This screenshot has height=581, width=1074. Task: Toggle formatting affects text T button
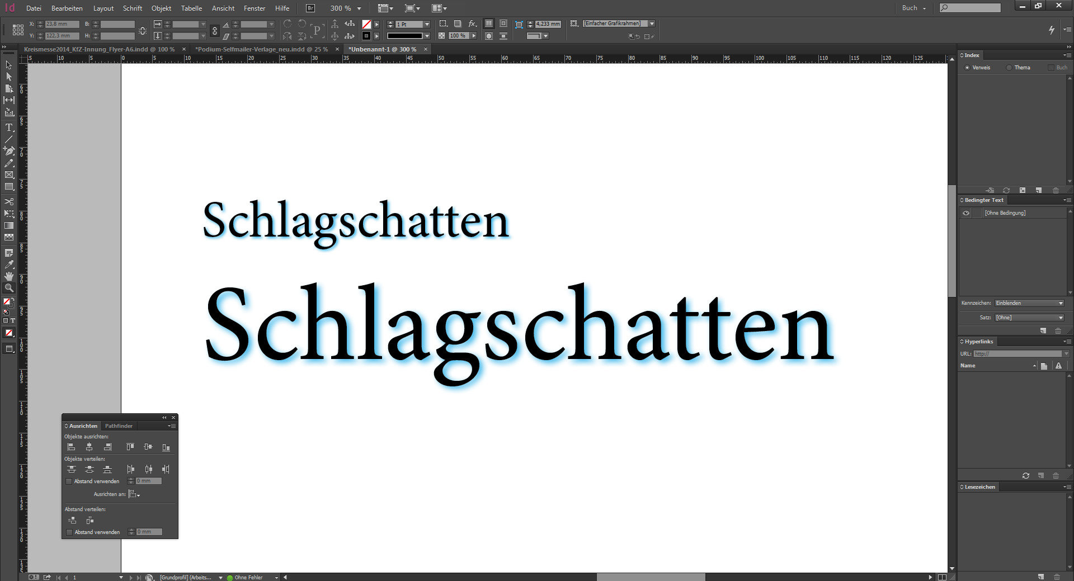[x=12, y=320]
